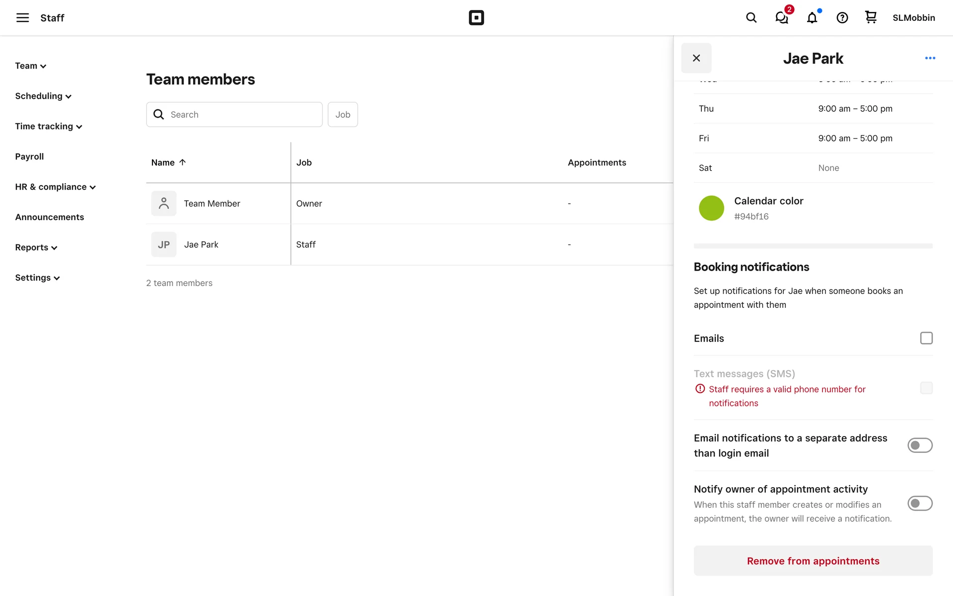The height and width of the screenshot is (596, 953).
Task: Open the notifications bell
Action: pyautogui.click(x=812, y=18)
